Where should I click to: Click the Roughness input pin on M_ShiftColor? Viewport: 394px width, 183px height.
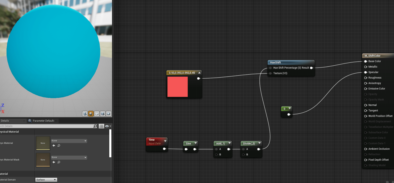366,78
